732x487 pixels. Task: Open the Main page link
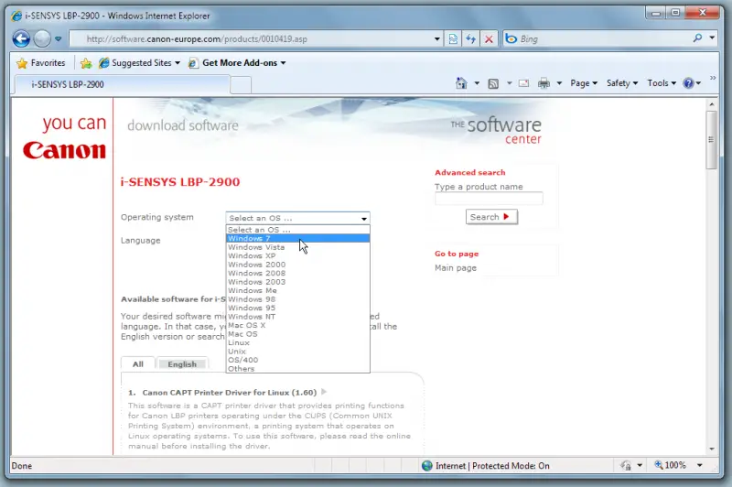456,268
